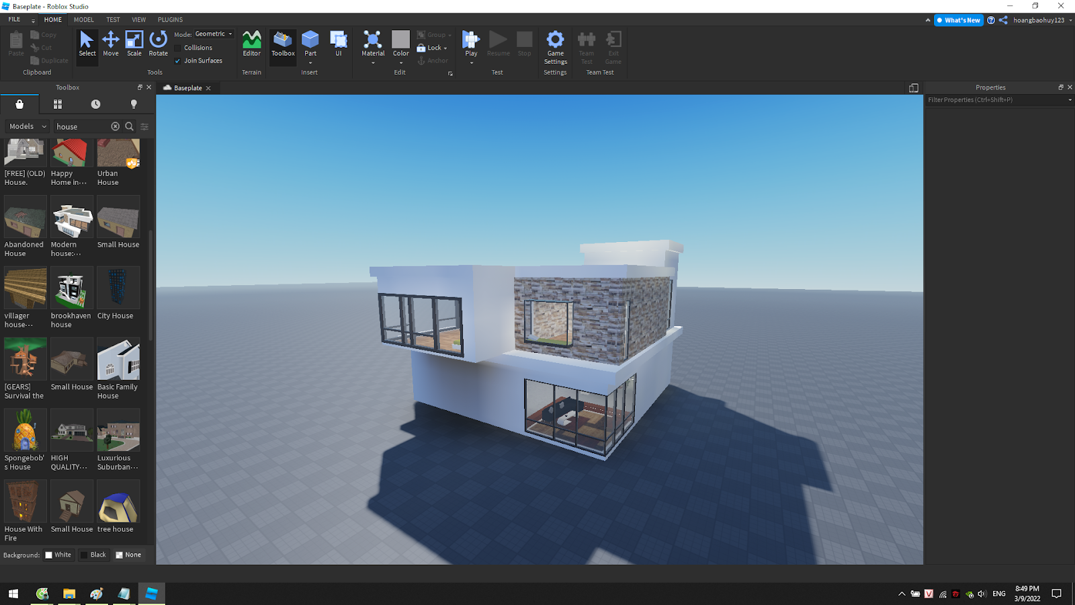Activate the Scale tool

[x=134, y=44]
